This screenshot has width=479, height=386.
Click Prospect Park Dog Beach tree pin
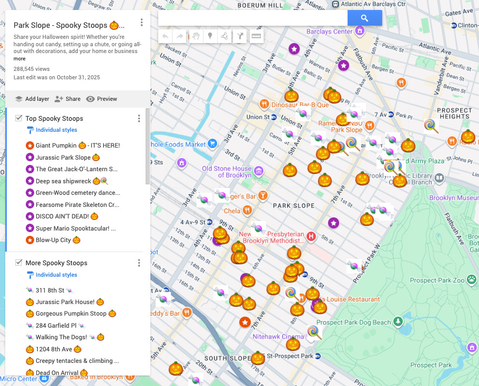(x=398, y=321)
